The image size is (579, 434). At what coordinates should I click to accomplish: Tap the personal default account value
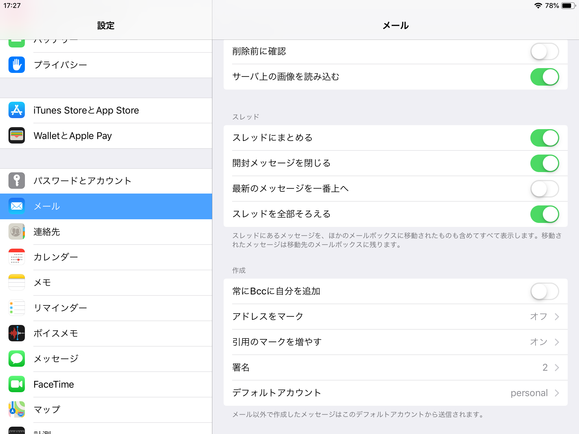pyautogui.click(x=529, y=393)
